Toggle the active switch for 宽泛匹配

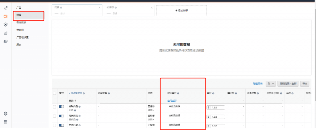[x=61, y=125]
